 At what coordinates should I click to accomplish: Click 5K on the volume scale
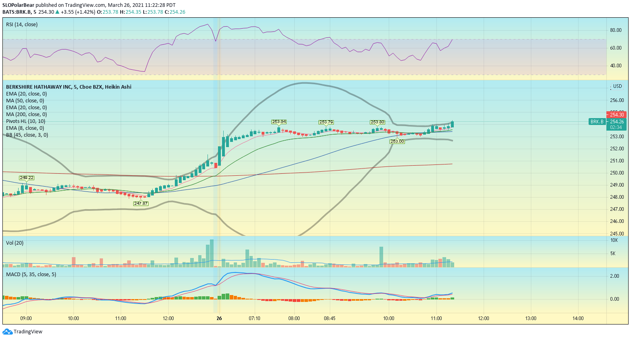point(613,254)
